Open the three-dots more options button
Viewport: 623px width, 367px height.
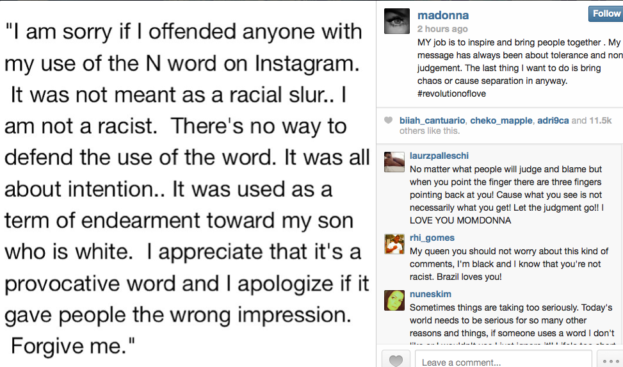610,360
